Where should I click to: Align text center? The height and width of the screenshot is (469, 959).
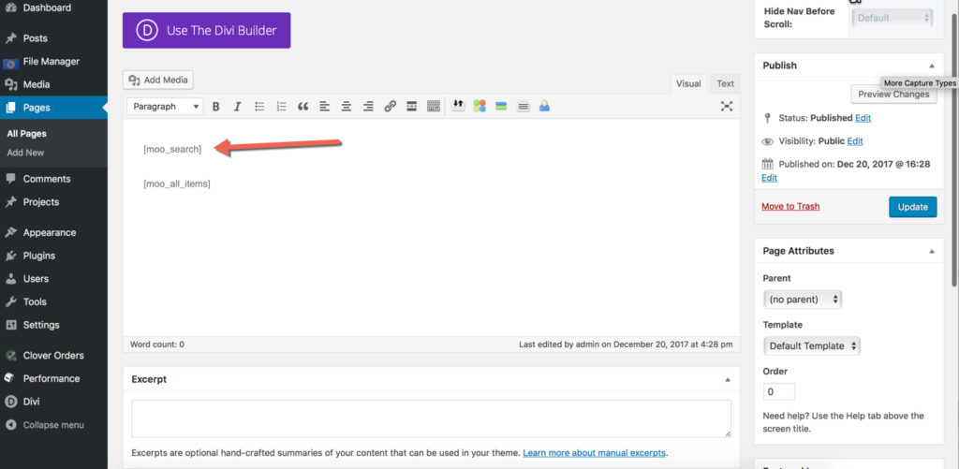[347, 107]
